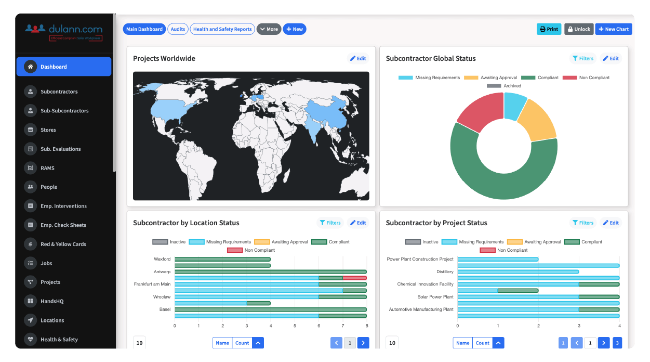
Task: Click the Print button
Action: point(549,29)
